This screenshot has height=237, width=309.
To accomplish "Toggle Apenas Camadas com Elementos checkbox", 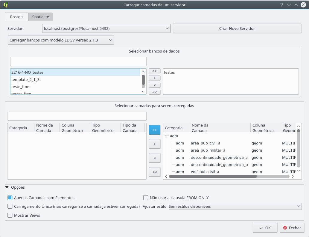I will 10,198.
